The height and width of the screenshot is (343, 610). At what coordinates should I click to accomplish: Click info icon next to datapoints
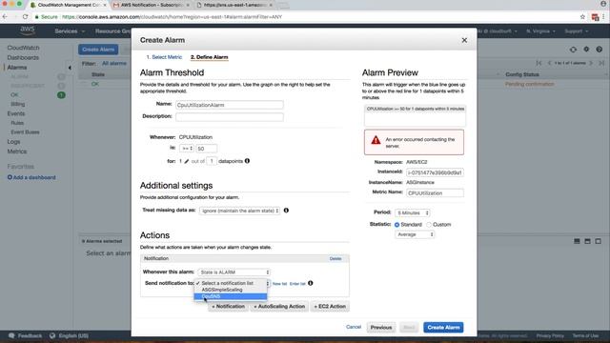247,161
